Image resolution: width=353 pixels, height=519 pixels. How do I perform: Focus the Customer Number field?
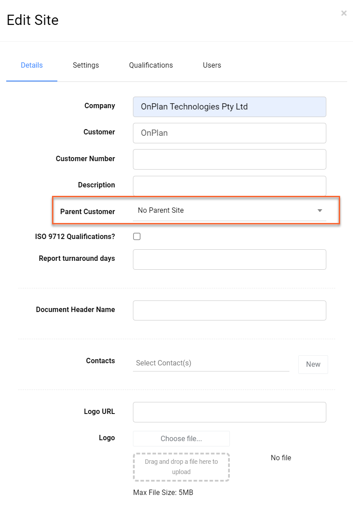pyautogui.click(x=229, y=159)
